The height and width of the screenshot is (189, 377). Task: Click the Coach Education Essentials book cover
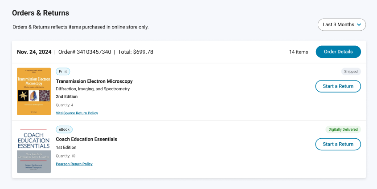[x=34, y=149]
